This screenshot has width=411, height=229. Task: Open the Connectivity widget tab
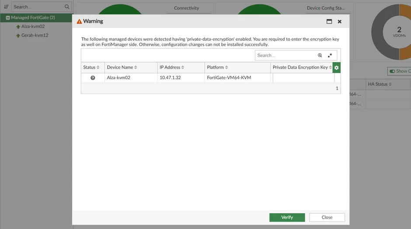[x=187, y=8]
